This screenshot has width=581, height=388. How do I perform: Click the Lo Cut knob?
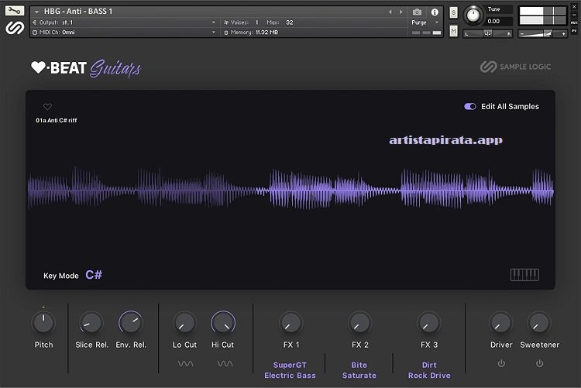(184, 322)
